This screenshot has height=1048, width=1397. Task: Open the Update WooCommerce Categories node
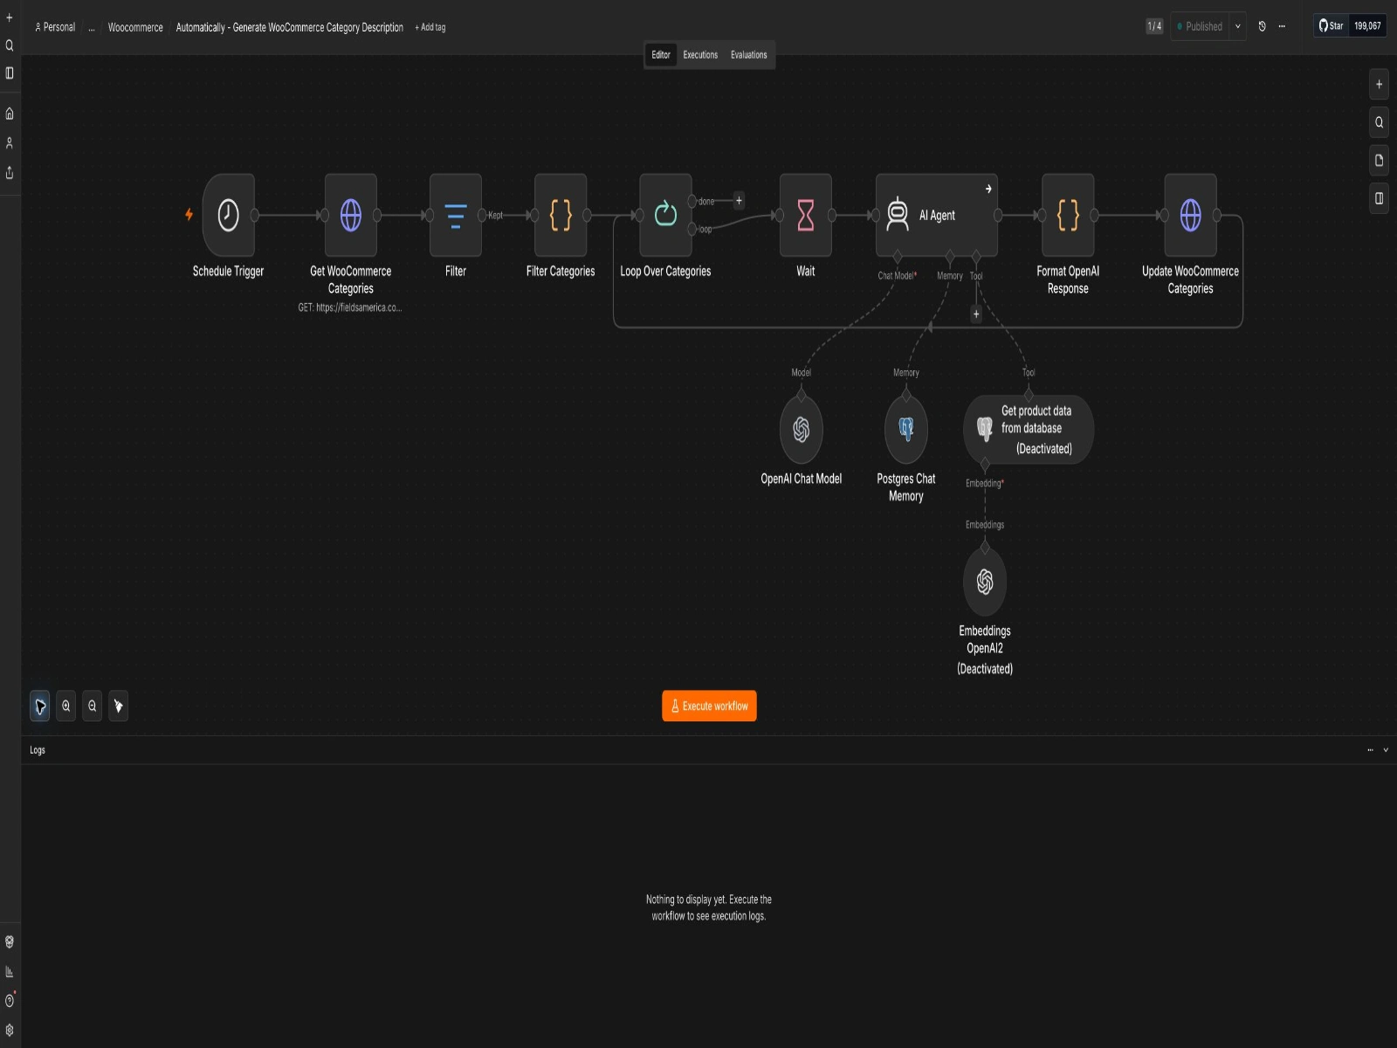[x=1190, y=215]
